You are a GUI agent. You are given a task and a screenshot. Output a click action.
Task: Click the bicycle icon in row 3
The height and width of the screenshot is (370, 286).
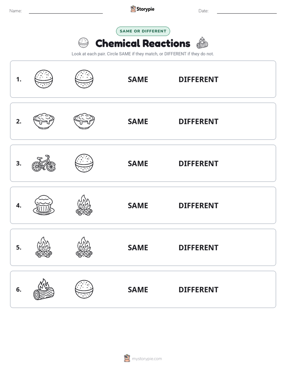pos(44,163)
